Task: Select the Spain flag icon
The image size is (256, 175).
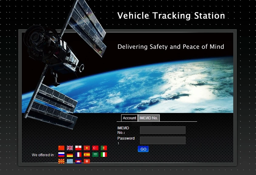Action: pos(87,154)
